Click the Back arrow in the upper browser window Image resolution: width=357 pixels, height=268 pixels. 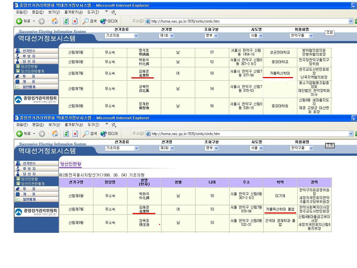(19, 21)
